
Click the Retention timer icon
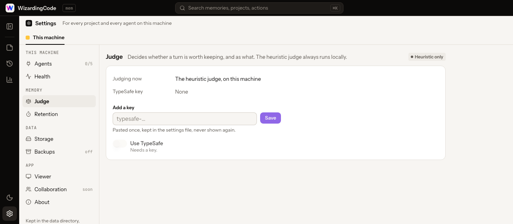click(28, 114)
